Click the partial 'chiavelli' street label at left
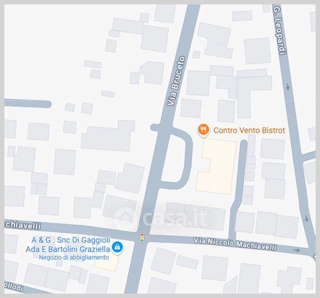 coord(22,225)
